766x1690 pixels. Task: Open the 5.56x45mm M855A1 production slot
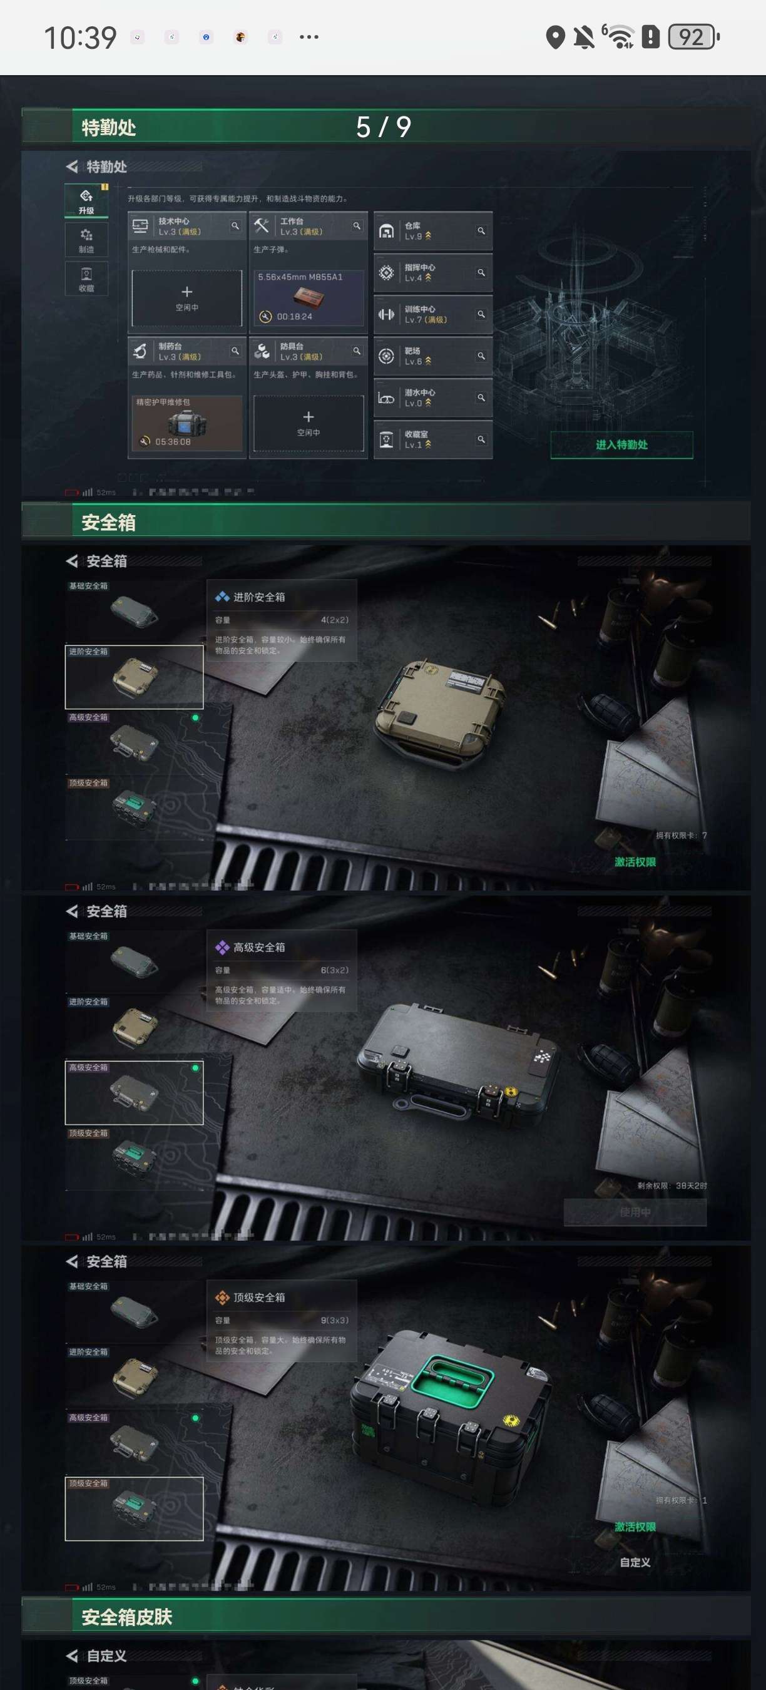coord(309,298)
